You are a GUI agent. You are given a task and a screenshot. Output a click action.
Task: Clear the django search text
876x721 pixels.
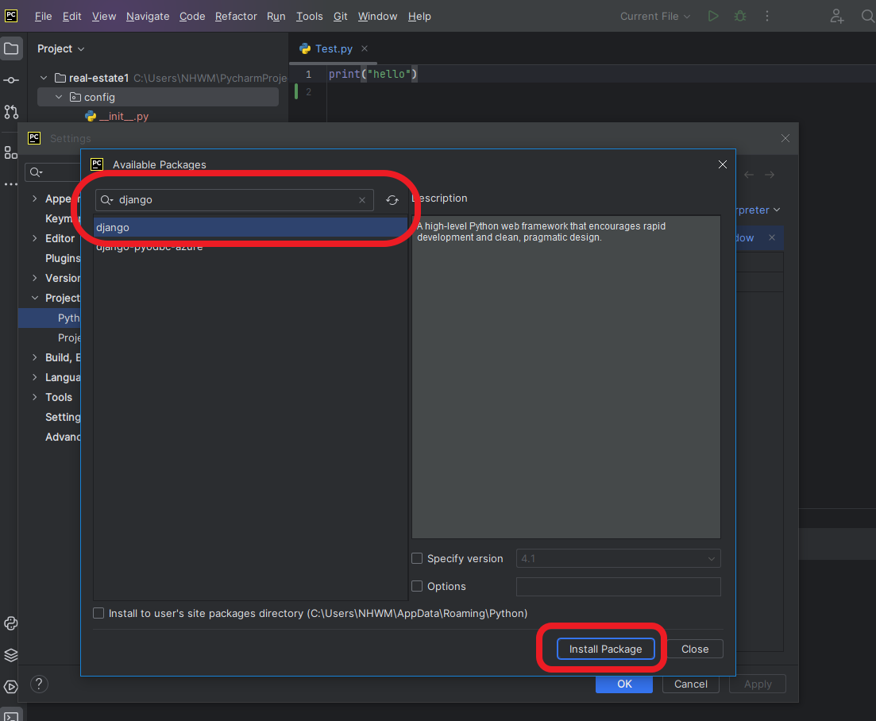(x=362, y=200)
